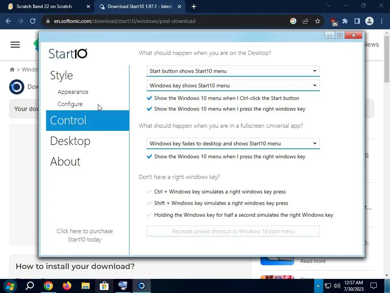Viewport: 390px width, 293px height.
Task: Click the page vertical scrollbar thumb
Action: [x=387, y=59]
